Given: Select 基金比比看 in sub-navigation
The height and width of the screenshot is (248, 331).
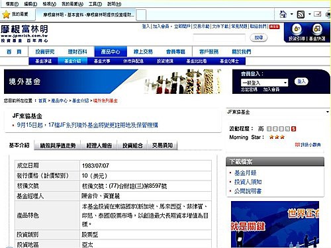Looking at the screenshot, I should 197,61.
